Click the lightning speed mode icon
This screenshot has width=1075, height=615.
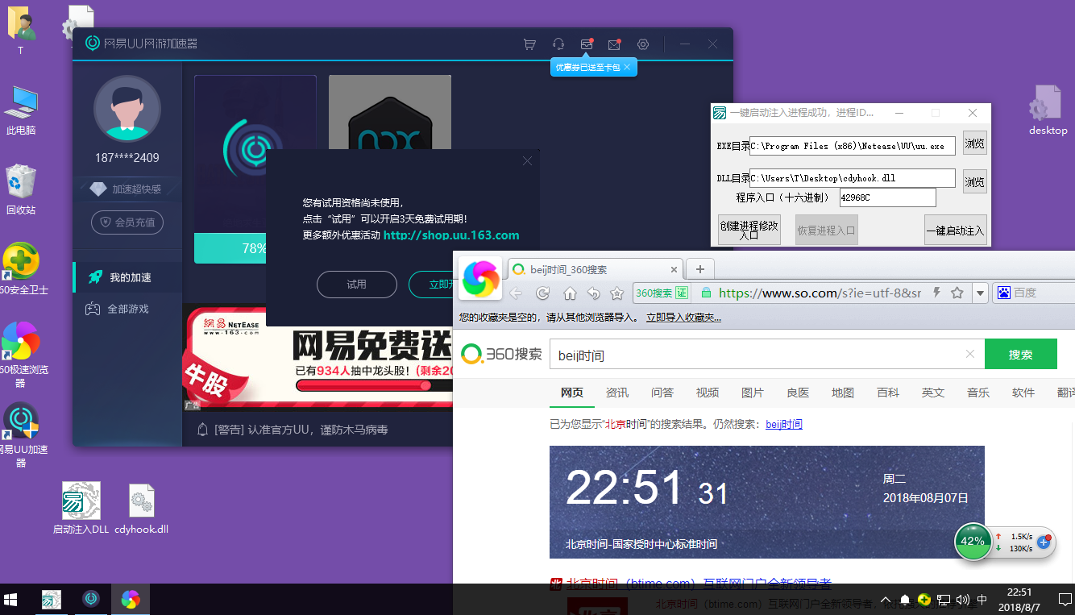click(937, 293)
